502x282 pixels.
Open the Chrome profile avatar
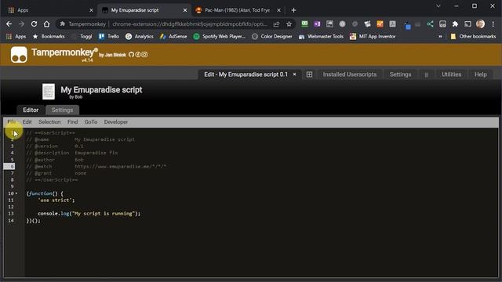point(480,23)
